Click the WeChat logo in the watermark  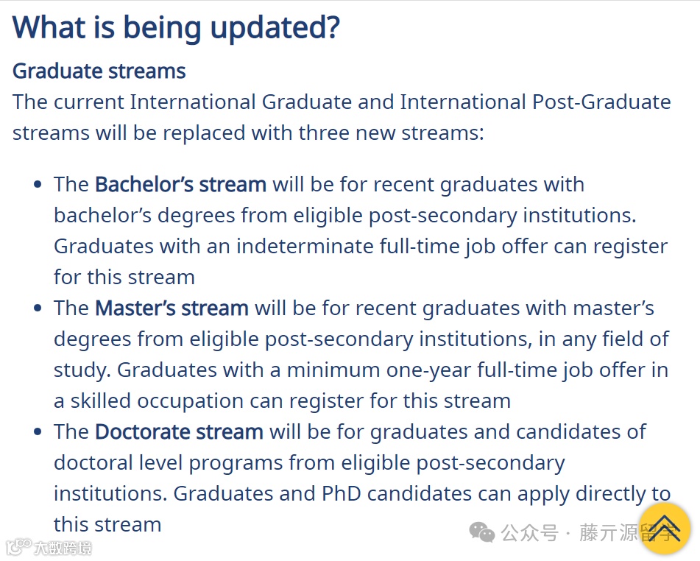point(483,532)
